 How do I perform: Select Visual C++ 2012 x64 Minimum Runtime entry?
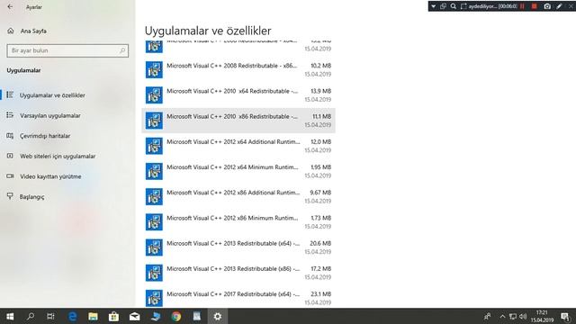click(x=238, y=171)
